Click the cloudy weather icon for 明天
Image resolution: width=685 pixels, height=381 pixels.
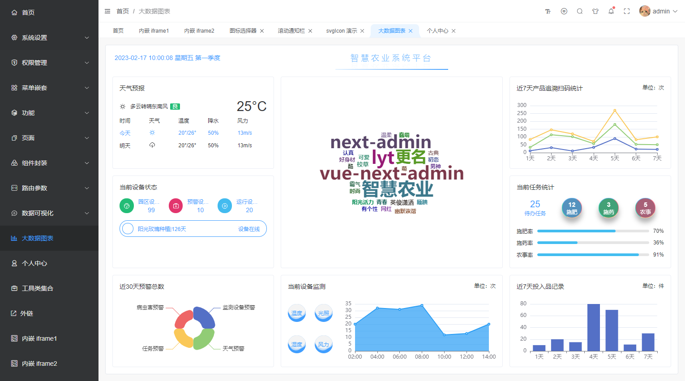152,145
